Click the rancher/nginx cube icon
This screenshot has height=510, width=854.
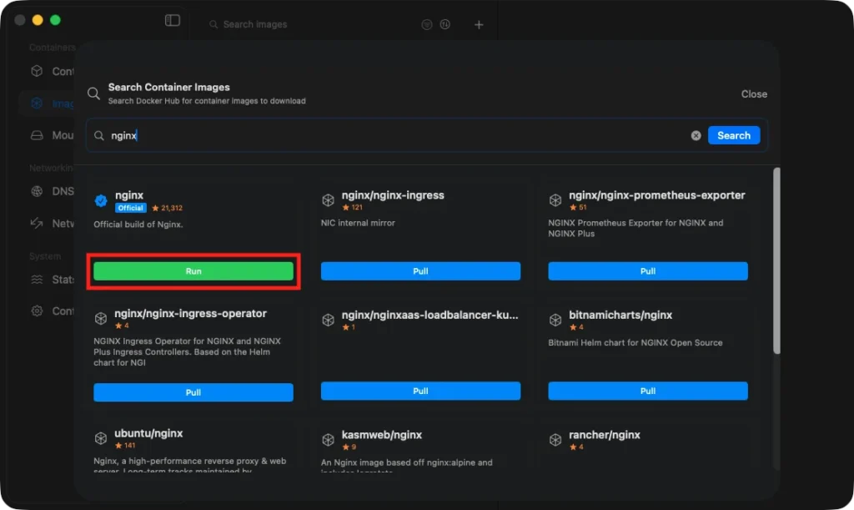pos(555,440)
